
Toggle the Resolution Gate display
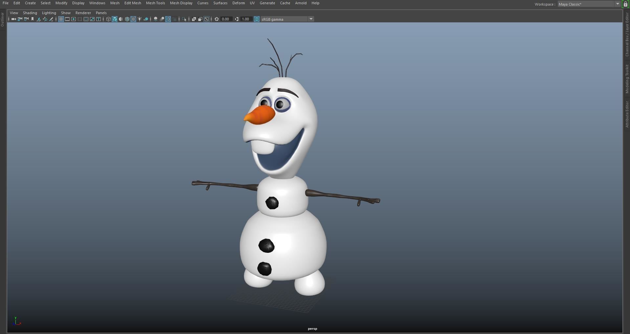point(74,19)
